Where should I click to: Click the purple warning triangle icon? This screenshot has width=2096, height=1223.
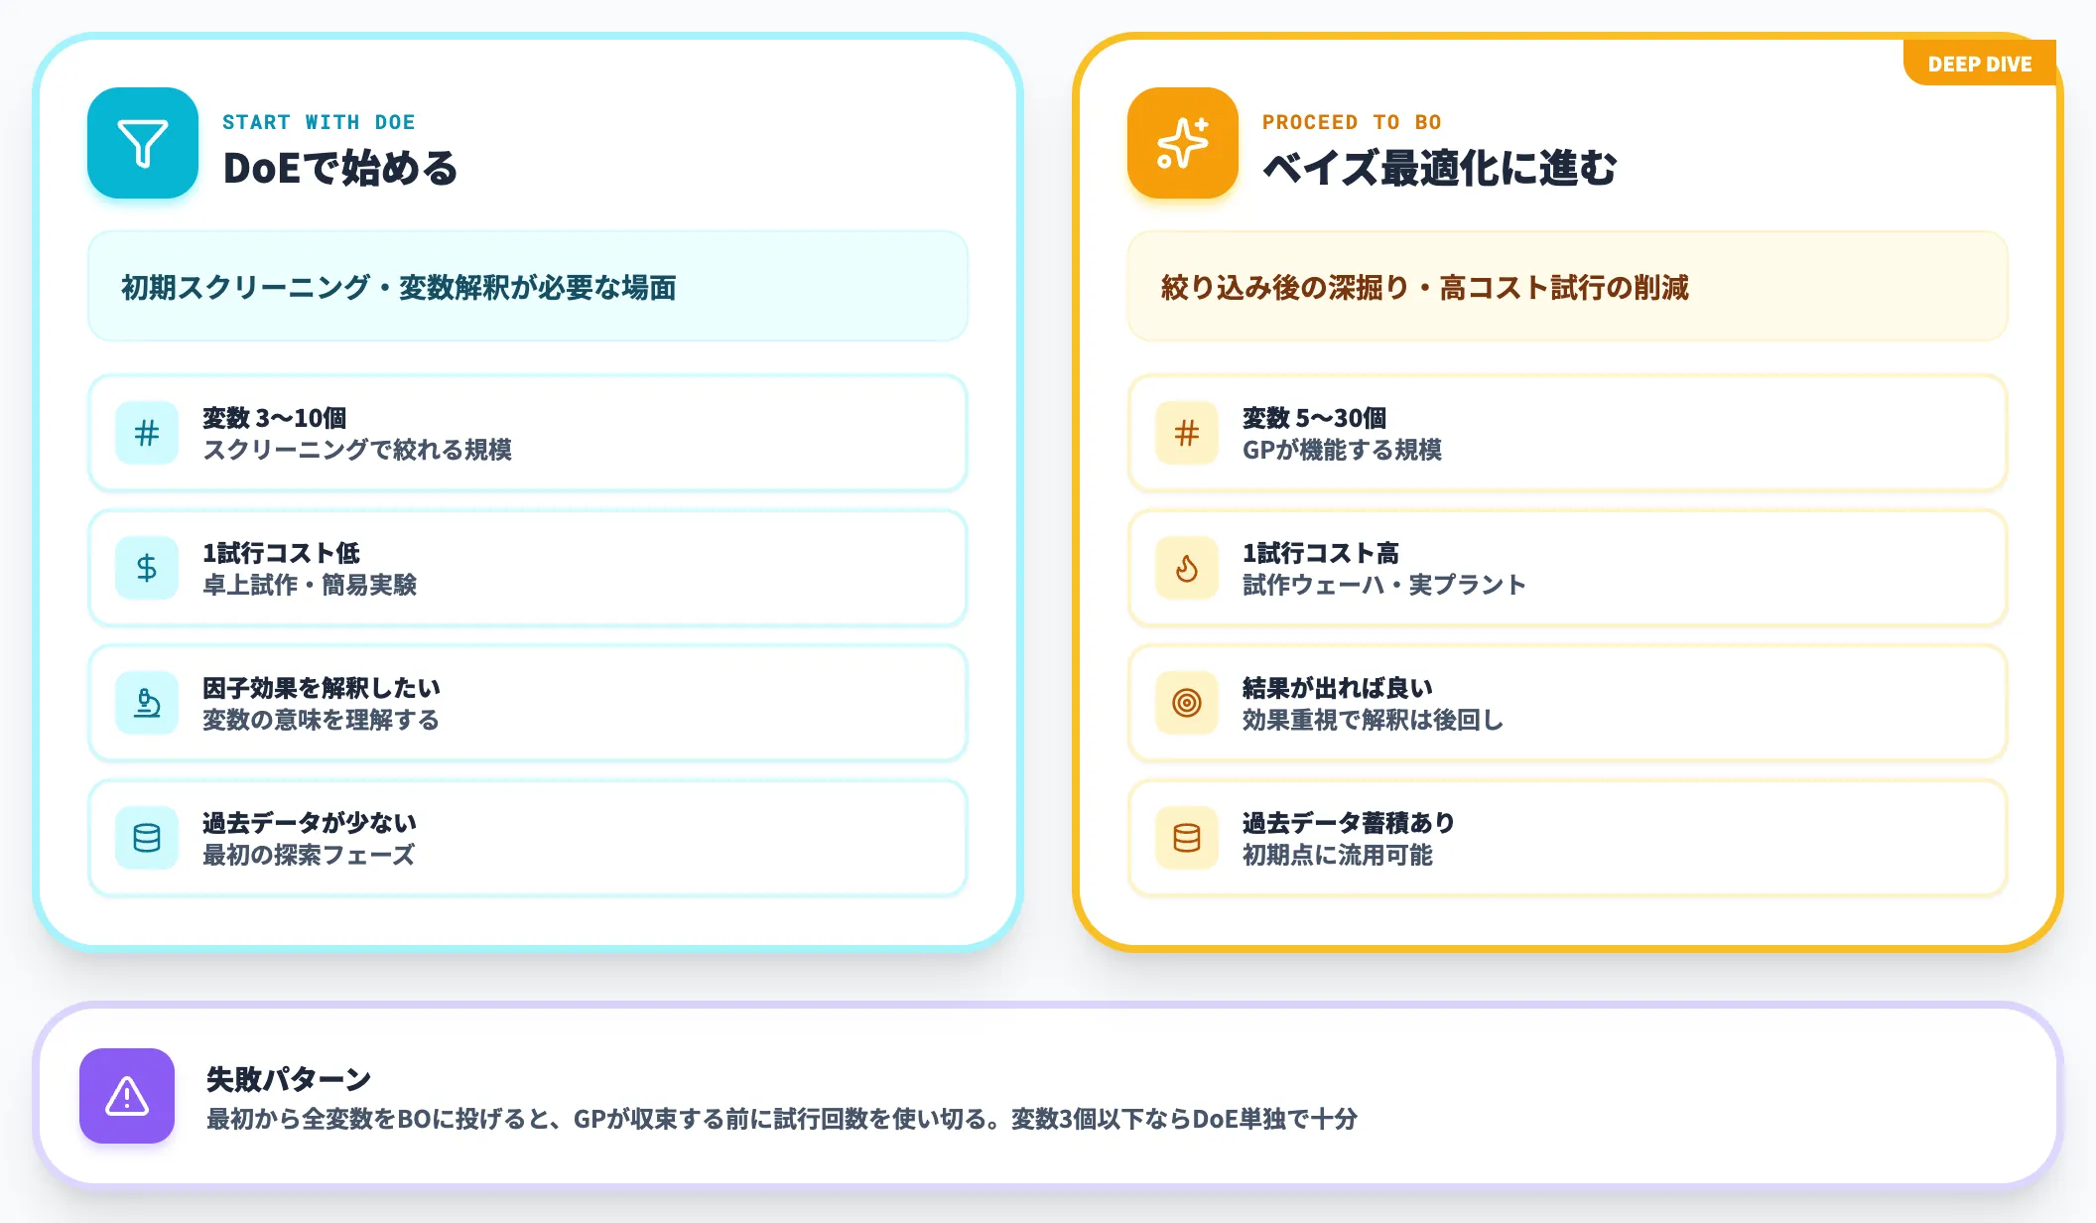(127, 1096)
